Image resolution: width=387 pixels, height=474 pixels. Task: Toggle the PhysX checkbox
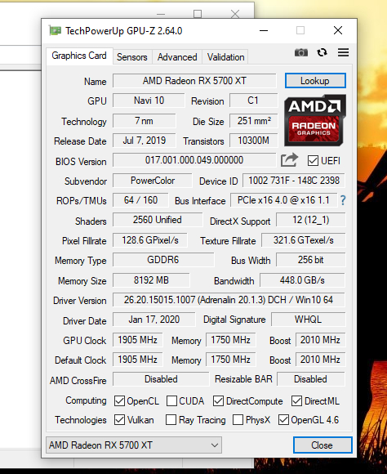click(238, 419)
